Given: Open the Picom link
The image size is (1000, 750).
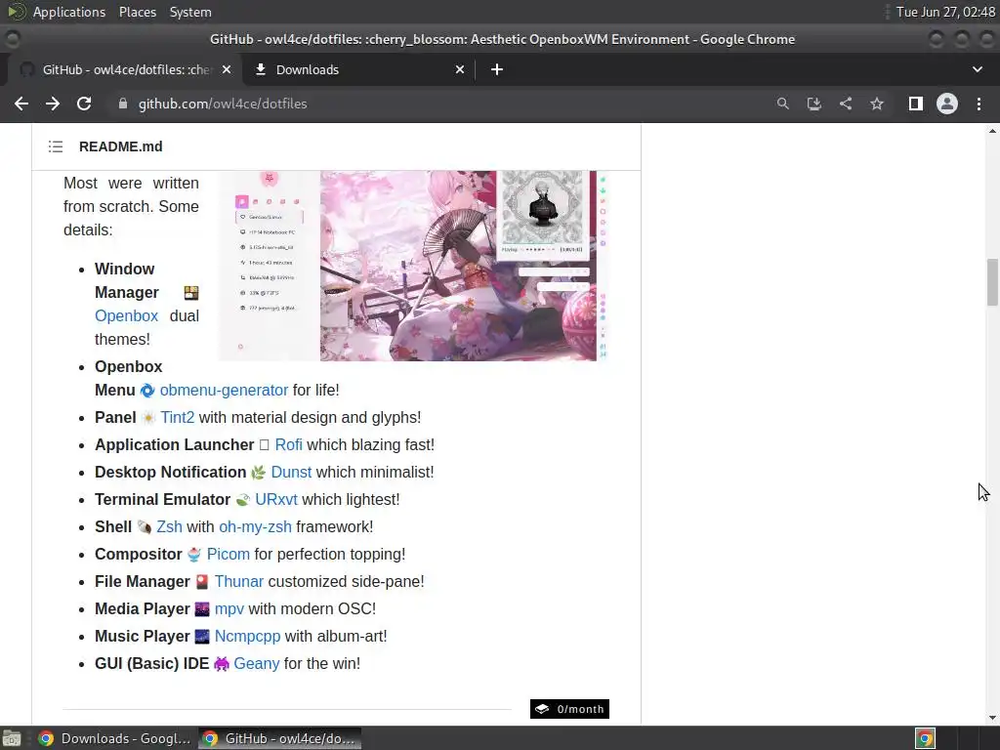Looking at the screenshot, I should pos(229,555).
